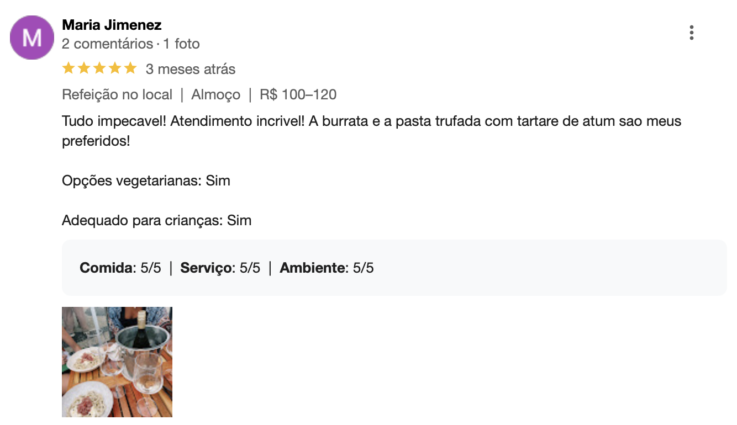Screen dimensions: 737x425
Task: Click the middle yellow rating star
Action: point(99,68)
